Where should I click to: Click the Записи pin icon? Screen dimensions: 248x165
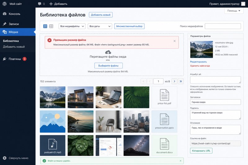(5, 24)
